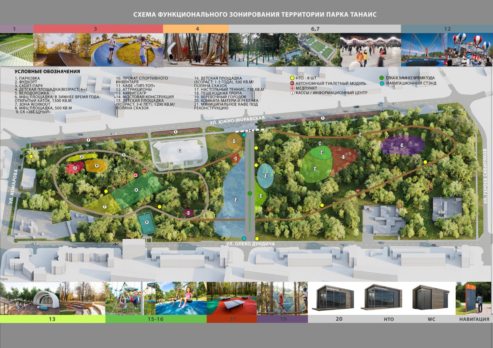This screenshot has height=348, width=493.
Task: Click the red cross medpoint marker on the map
Action: click(x=136, y=175)
